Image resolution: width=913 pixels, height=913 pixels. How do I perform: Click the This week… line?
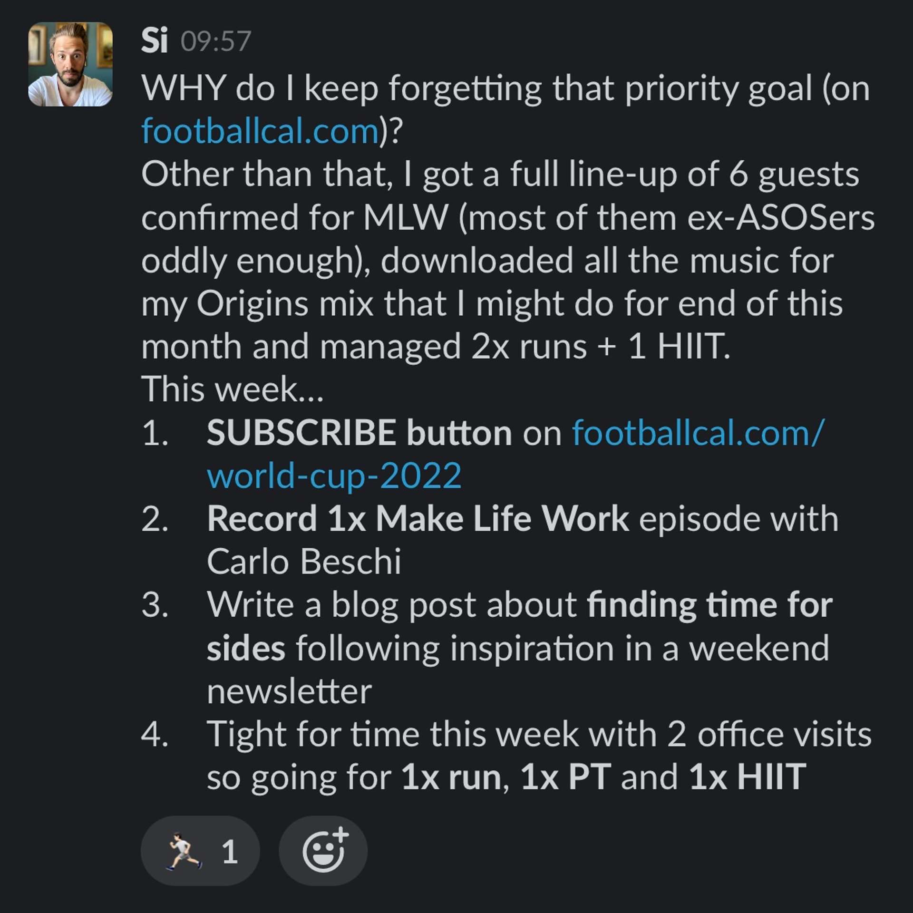pyautogui.click(x=232, y=389)
